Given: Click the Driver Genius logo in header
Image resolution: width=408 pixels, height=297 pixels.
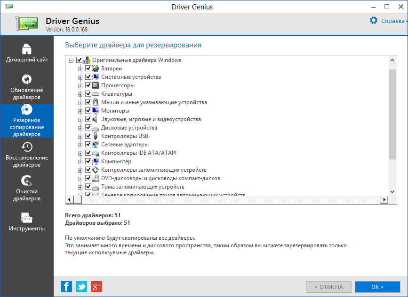Looking at the screenshot, I should click(x=26, y=24).
